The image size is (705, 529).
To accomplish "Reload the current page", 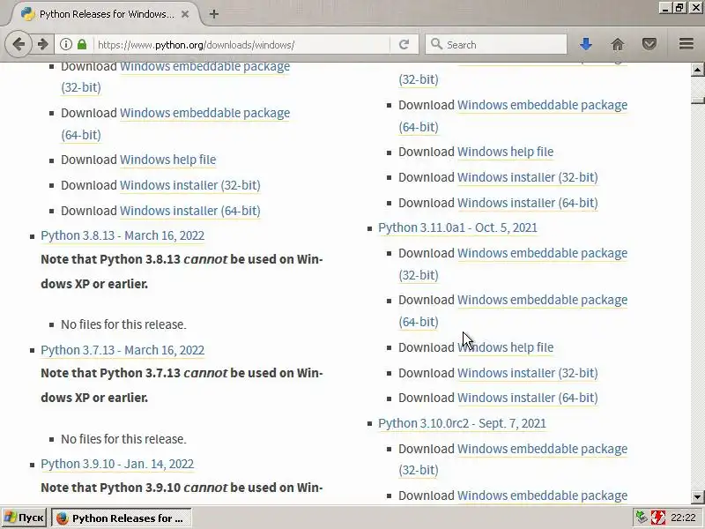I will [x=404, y=44].
